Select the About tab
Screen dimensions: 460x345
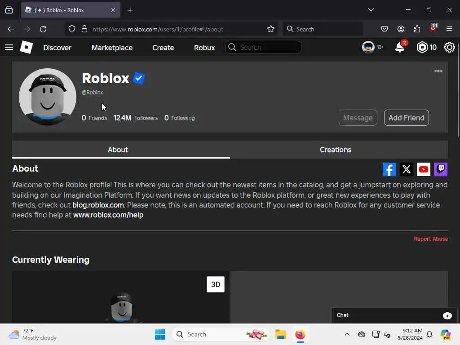(118, 150)
